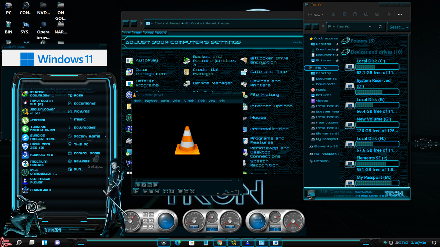Toggle VLC loop mode button

(x=187, y=191)
